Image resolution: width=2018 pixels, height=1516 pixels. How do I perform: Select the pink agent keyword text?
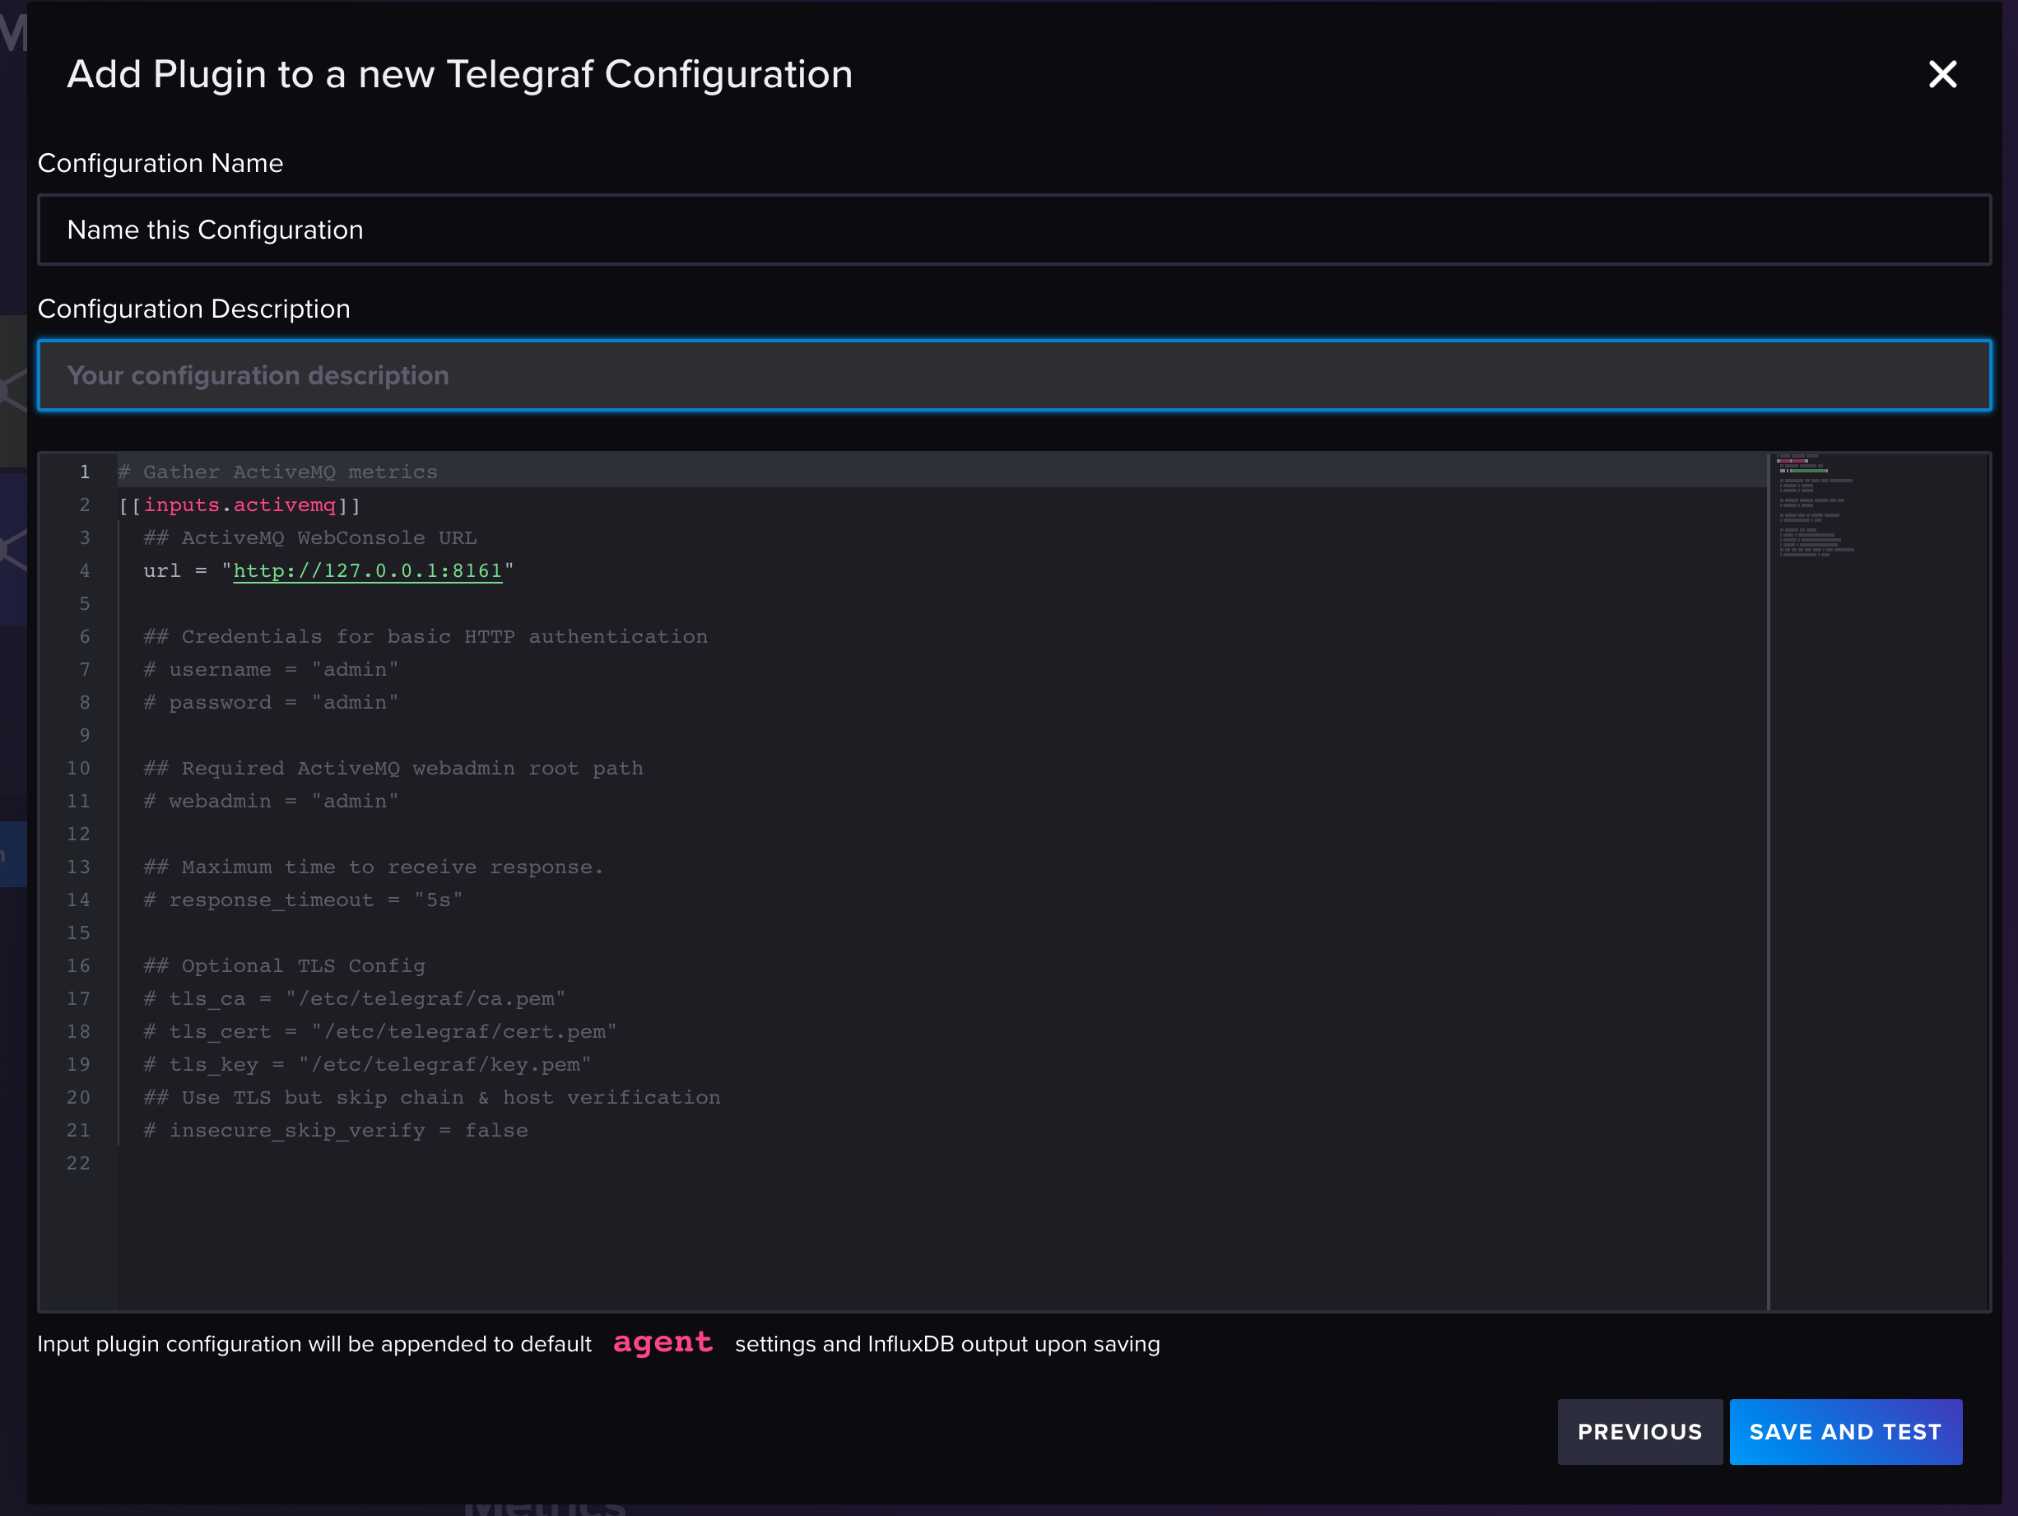point(663,1342)
